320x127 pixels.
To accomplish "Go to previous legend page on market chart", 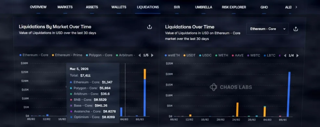I will 140,55.
